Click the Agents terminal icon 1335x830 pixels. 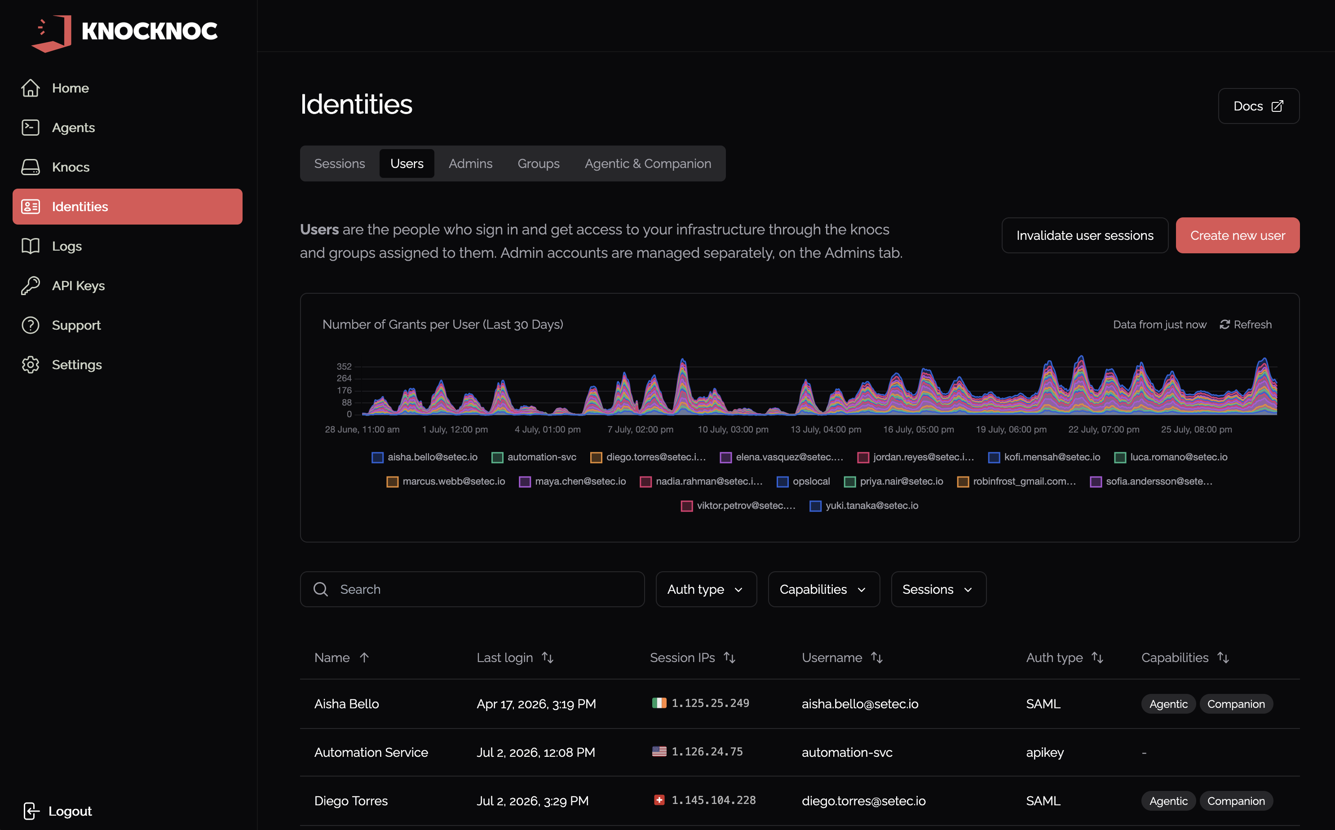[x=30, y=128]
